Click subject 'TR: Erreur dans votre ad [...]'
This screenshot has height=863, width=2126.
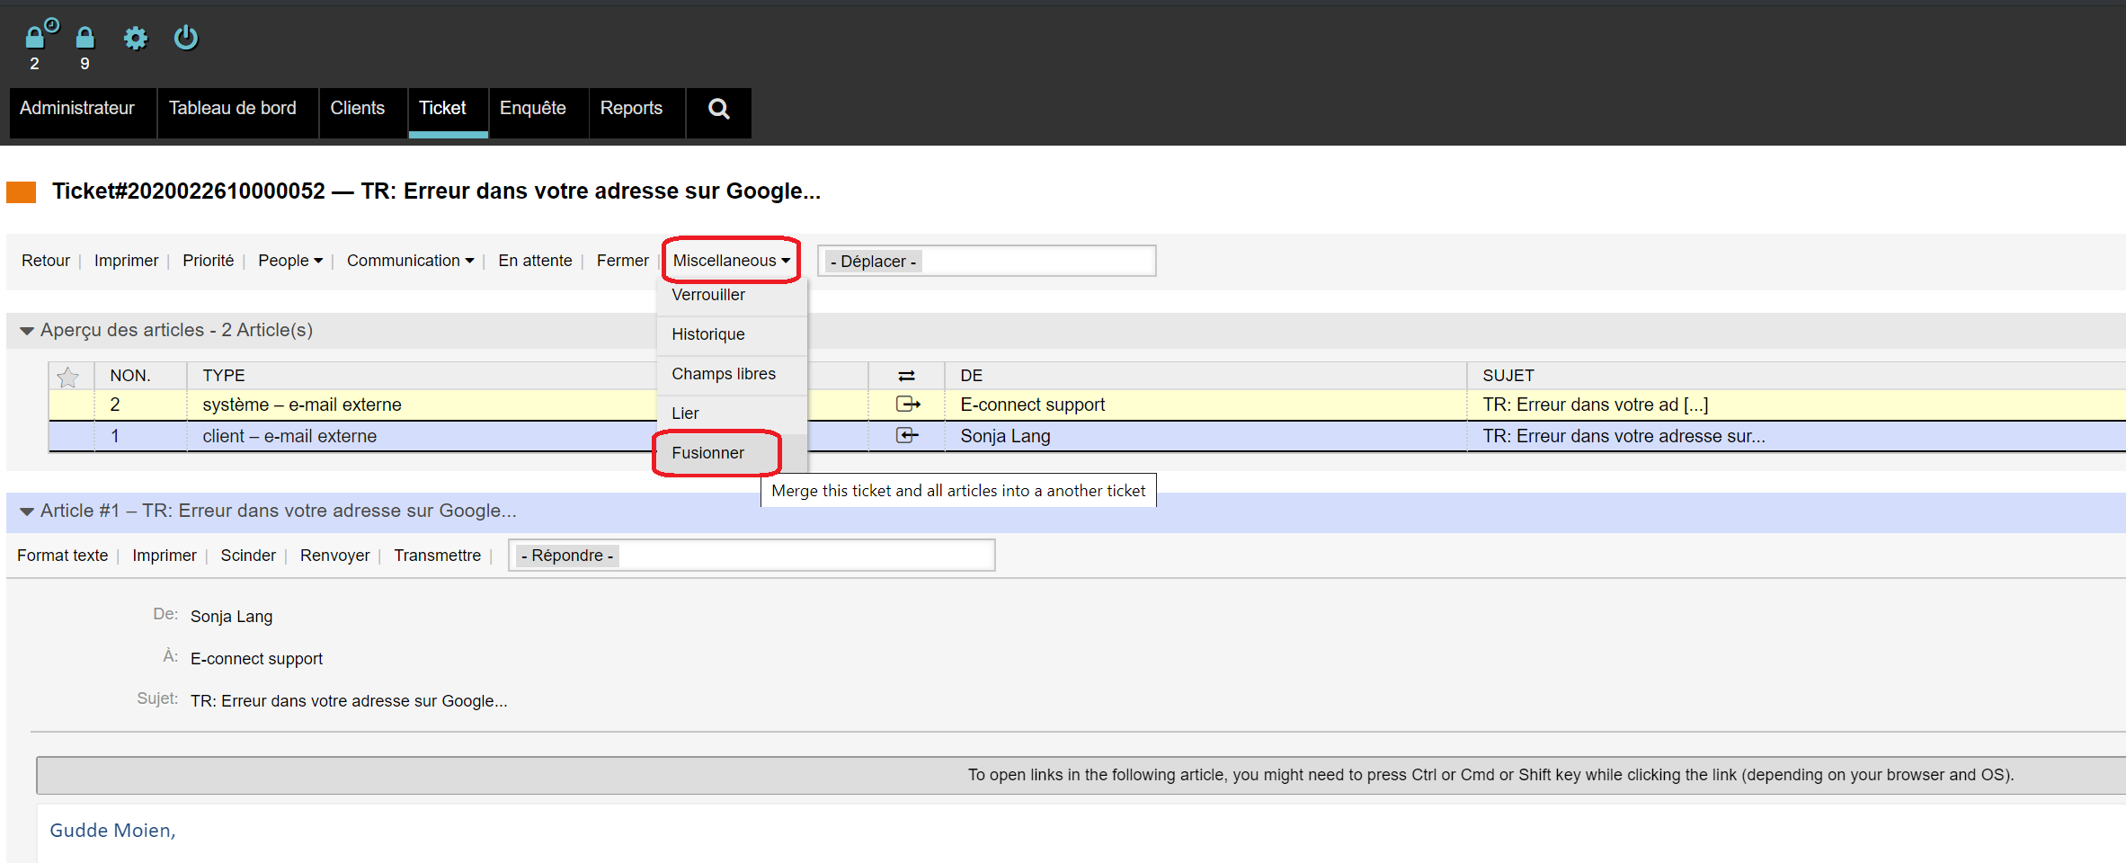[1596, 405]
